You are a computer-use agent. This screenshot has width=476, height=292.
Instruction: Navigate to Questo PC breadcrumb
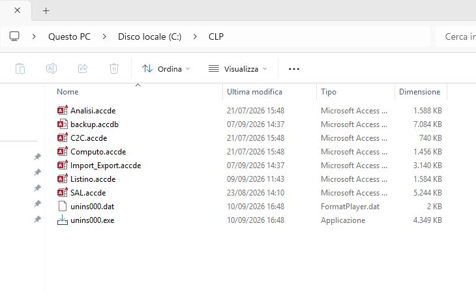[69, 36]
